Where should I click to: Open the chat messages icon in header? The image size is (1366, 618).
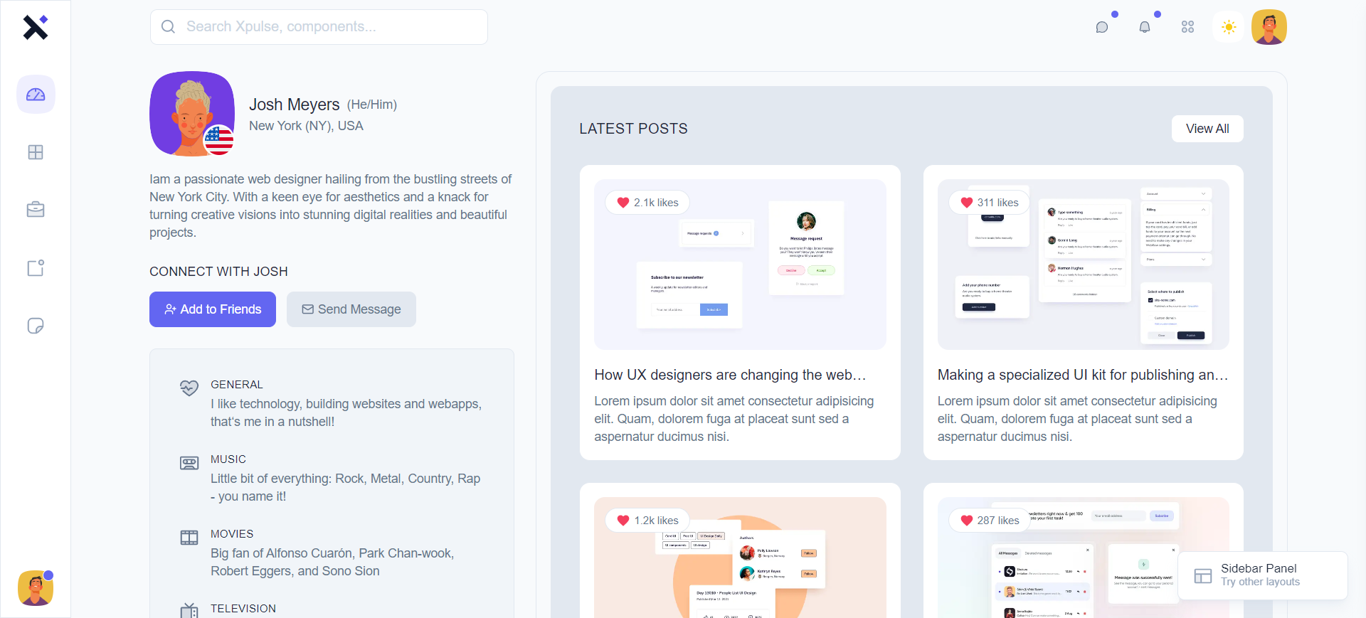[x=1102, y=27]
